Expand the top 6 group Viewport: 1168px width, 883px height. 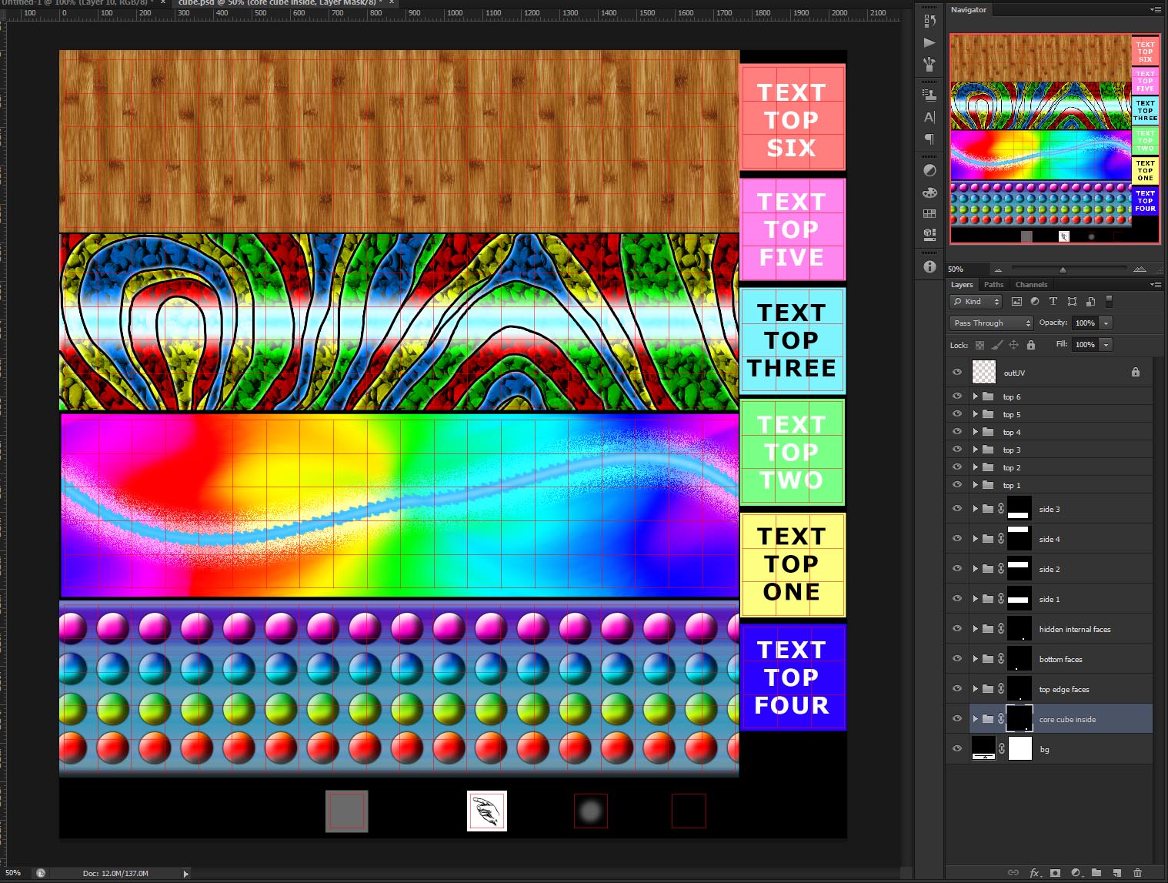point(975,396)
